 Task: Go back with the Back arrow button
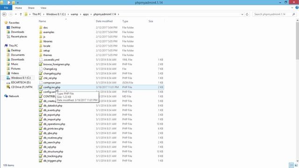[x=4, y=14]
